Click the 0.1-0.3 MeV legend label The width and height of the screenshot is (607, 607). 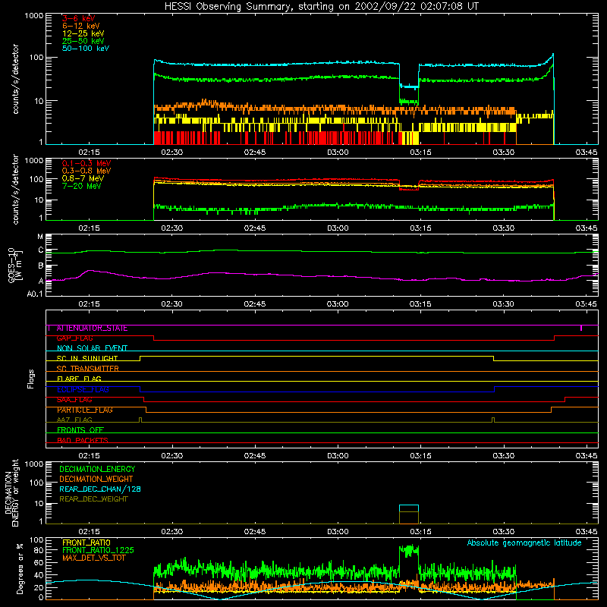click(86, 163)
